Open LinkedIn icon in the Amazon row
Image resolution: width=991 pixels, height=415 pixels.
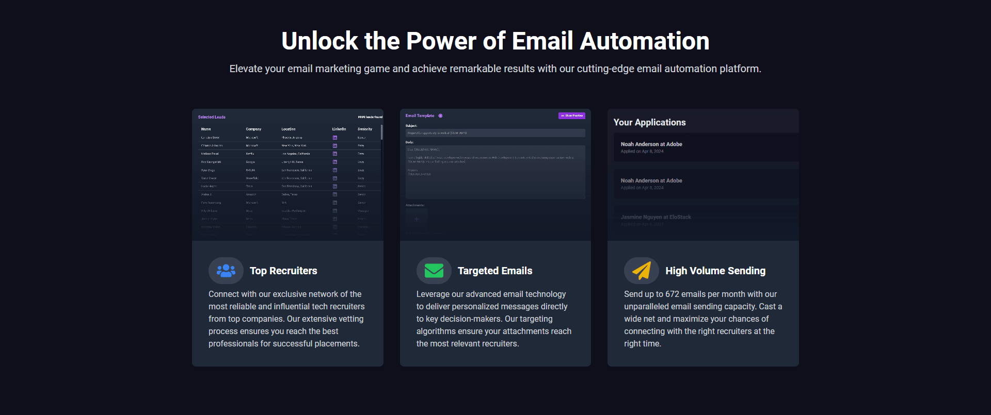click(335, 194)
